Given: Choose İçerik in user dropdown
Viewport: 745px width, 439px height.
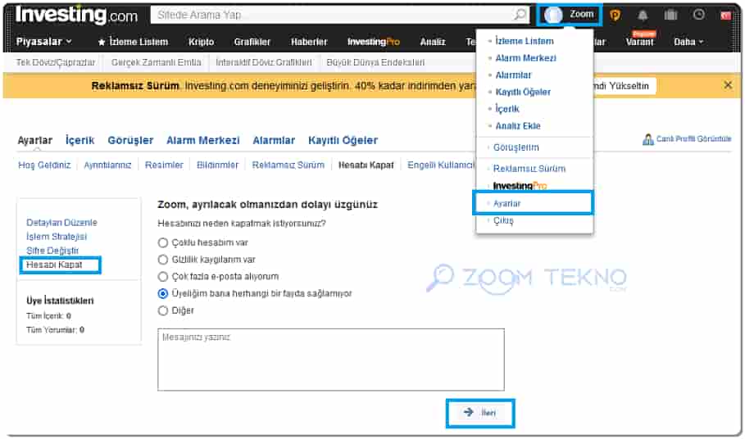Looking at the screenshot, I should [507, 109].
